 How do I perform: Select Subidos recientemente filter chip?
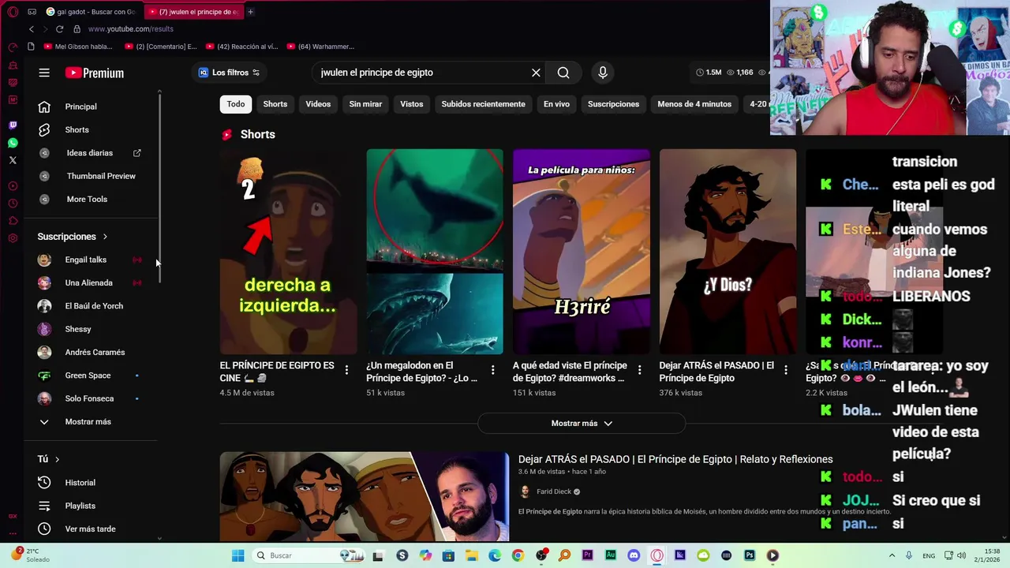pyautogui.click(x=483, y=104)
